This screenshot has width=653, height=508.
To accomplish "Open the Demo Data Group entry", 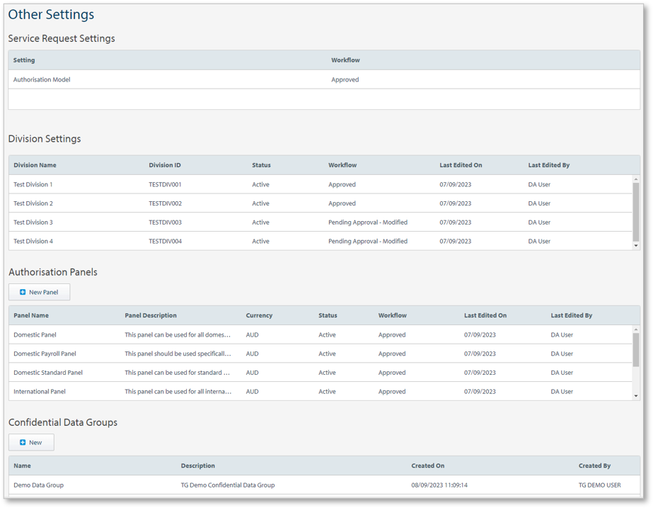I will point(38,485).
